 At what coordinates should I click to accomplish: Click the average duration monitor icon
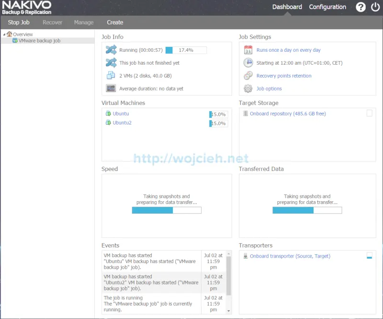(x=111, y=88)
